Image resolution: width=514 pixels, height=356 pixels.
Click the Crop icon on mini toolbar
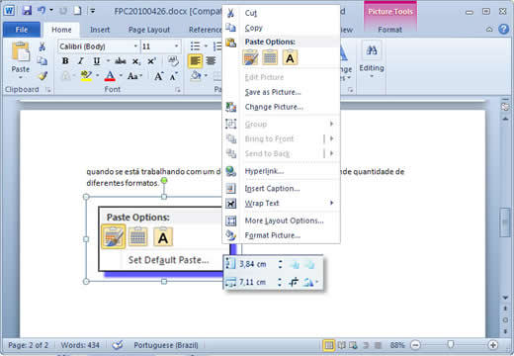pos(294,282)
